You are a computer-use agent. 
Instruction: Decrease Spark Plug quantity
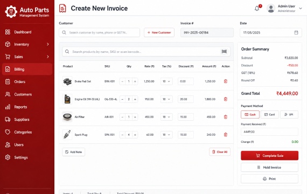point(122,135)
